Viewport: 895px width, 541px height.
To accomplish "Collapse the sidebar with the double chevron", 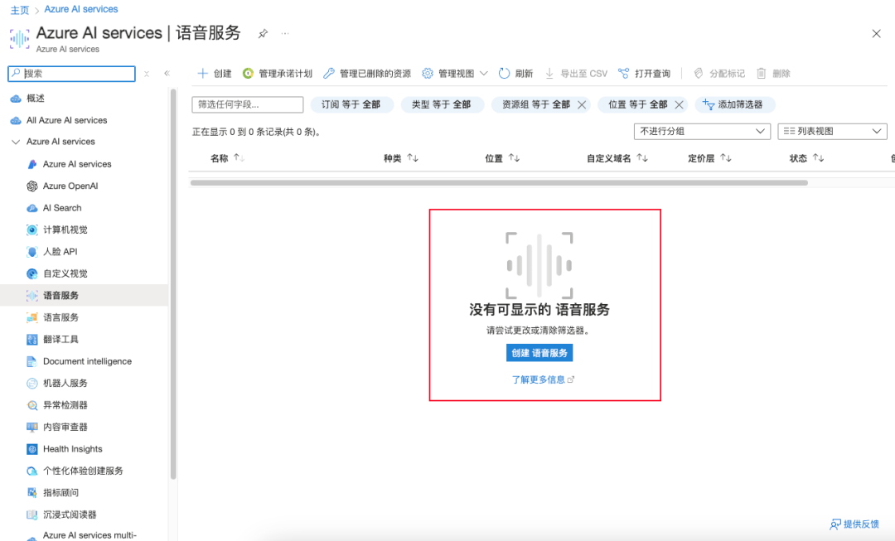I will [x=167, y=74].
